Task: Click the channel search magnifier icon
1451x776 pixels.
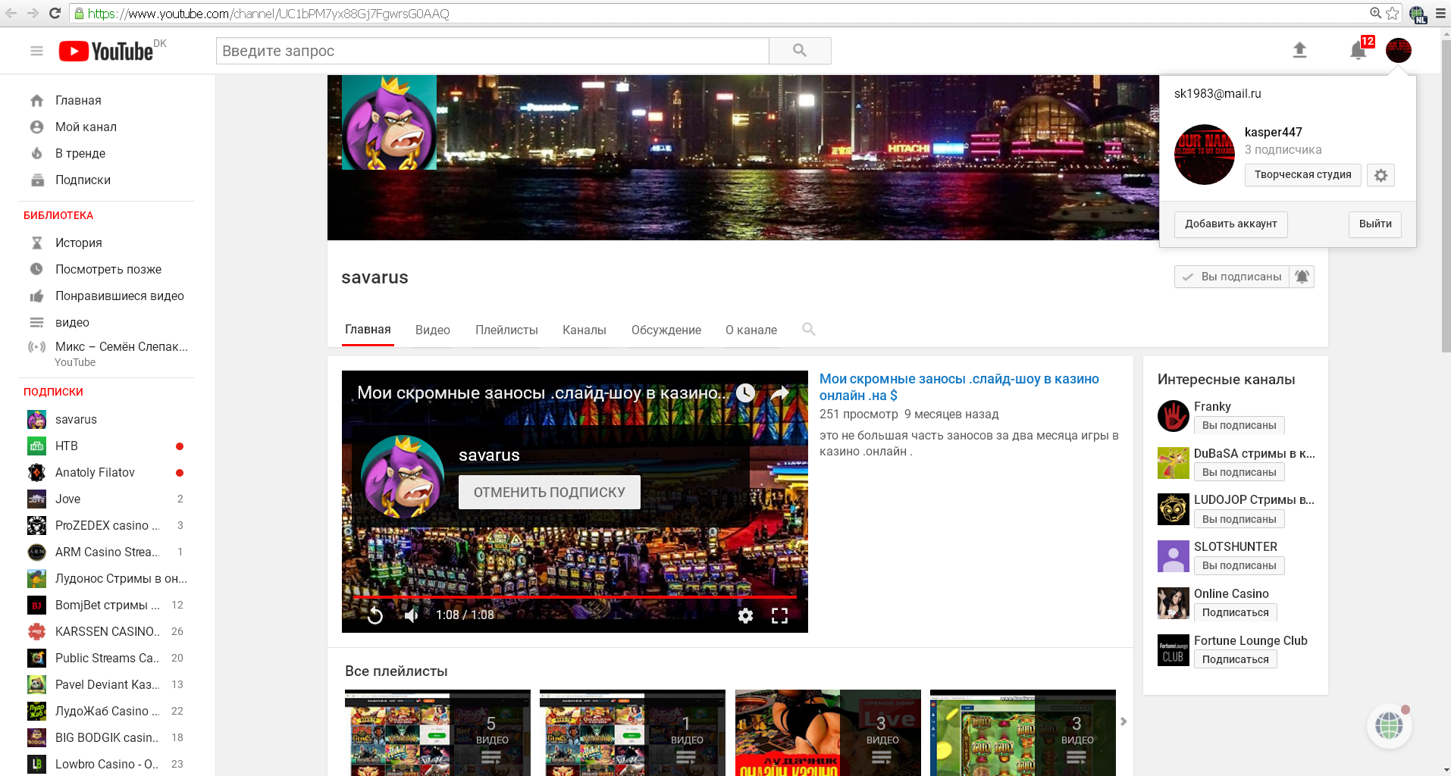Action: coord(809,329)
